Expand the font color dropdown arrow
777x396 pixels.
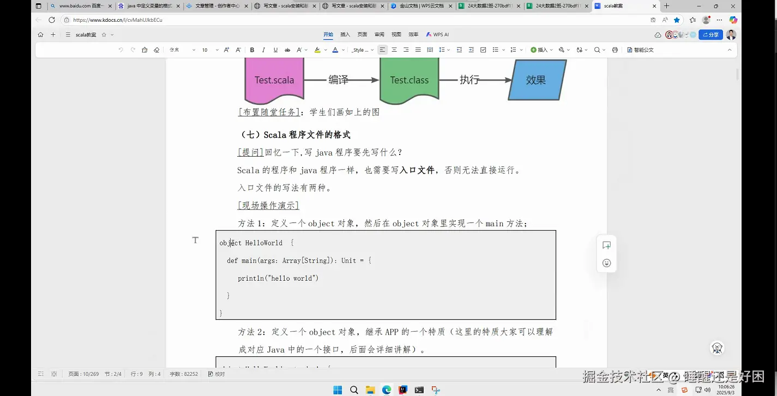click(342, 49)
